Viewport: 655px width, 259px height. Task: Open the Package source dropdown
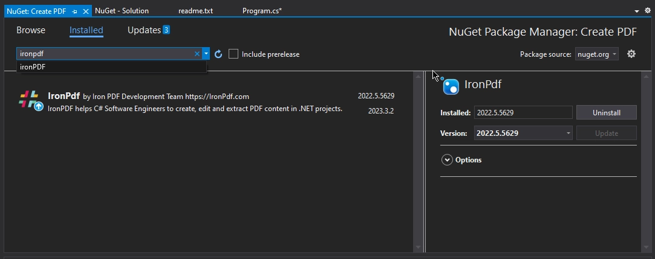(596, 54)
